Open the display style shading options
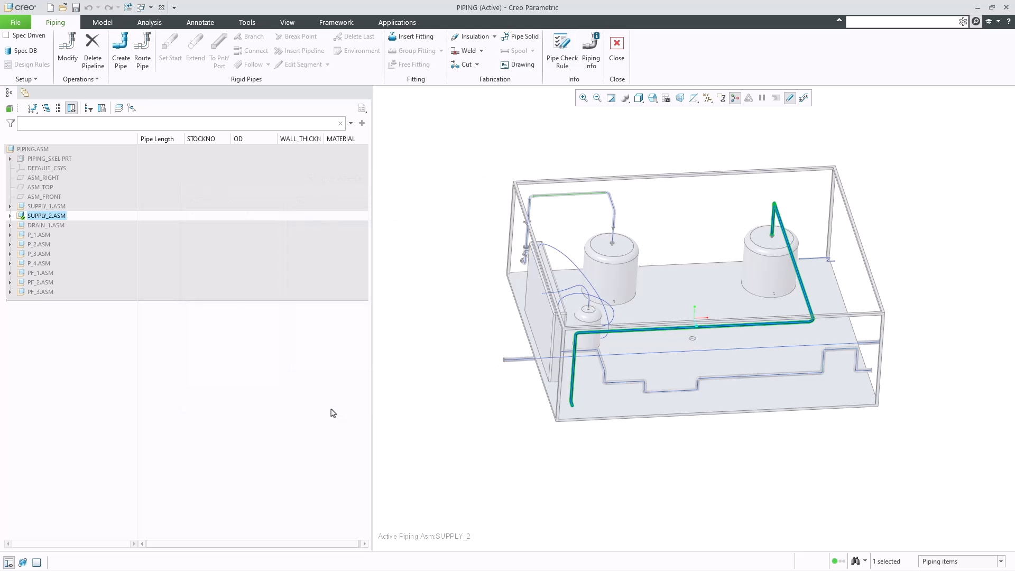 639,98
